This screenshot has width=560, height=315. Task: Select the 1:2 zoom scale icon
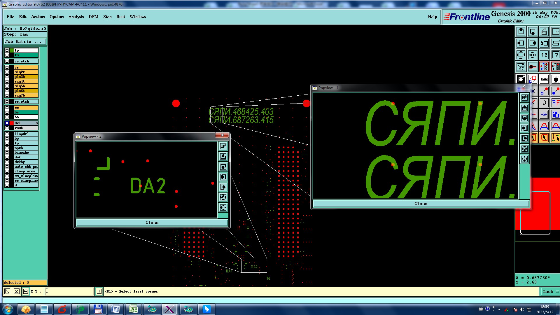click(x=544, y=55)
